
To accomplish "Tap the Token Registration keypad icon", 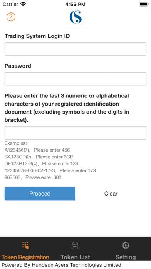I will point(25,245).
